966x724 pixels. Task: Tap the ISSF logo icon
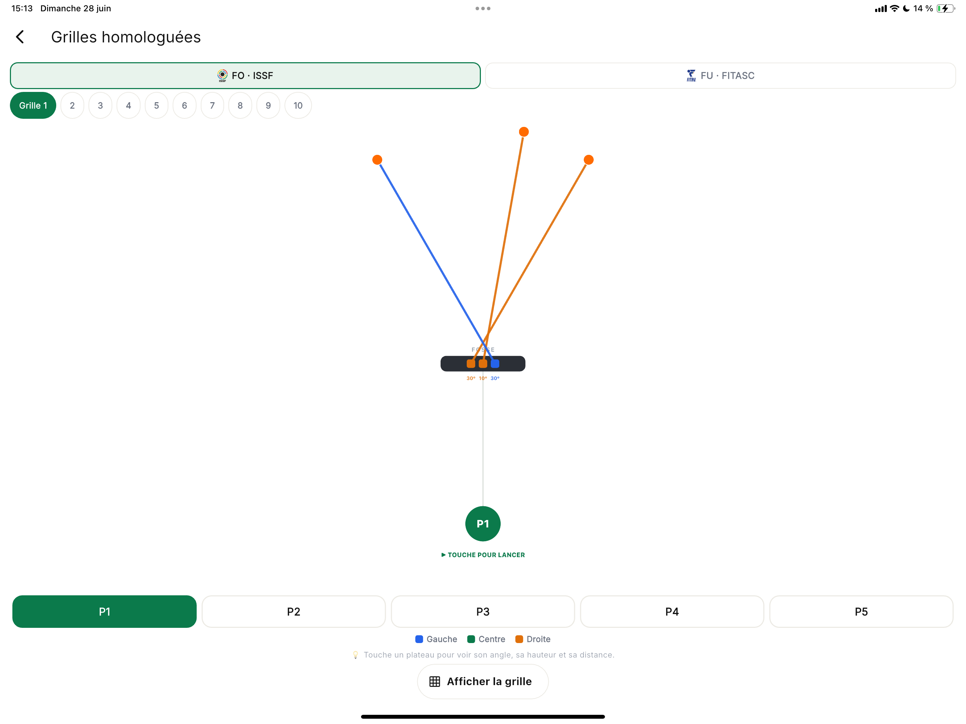[x=222, y=76]
